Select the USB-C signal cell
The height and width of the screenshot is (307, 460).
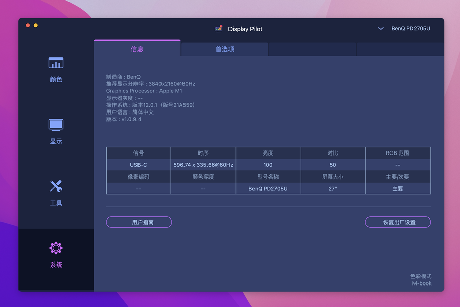[139, 165]
